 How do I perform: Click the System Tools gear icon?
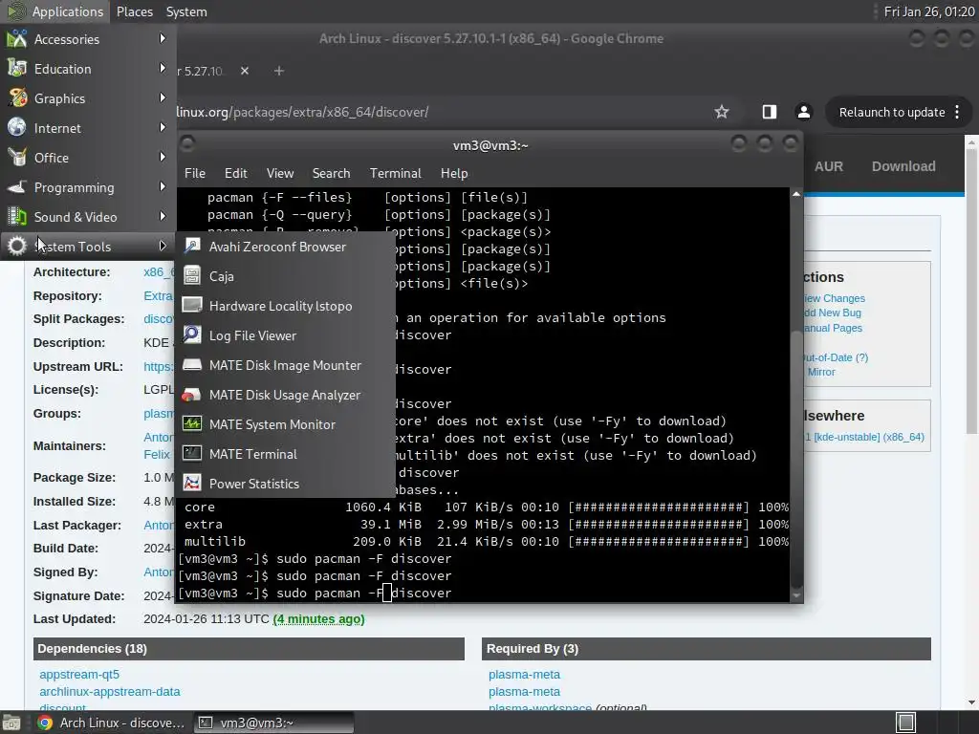(17, 247)
